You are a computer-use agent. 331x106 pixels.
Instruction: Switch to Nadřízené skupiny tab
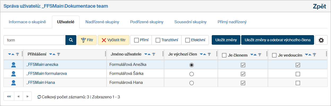[102, 22]
